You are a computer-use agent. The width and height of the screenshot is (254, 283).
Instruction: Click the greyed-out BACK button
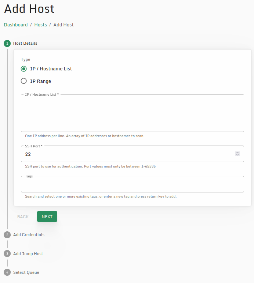(x=23, y=217)
